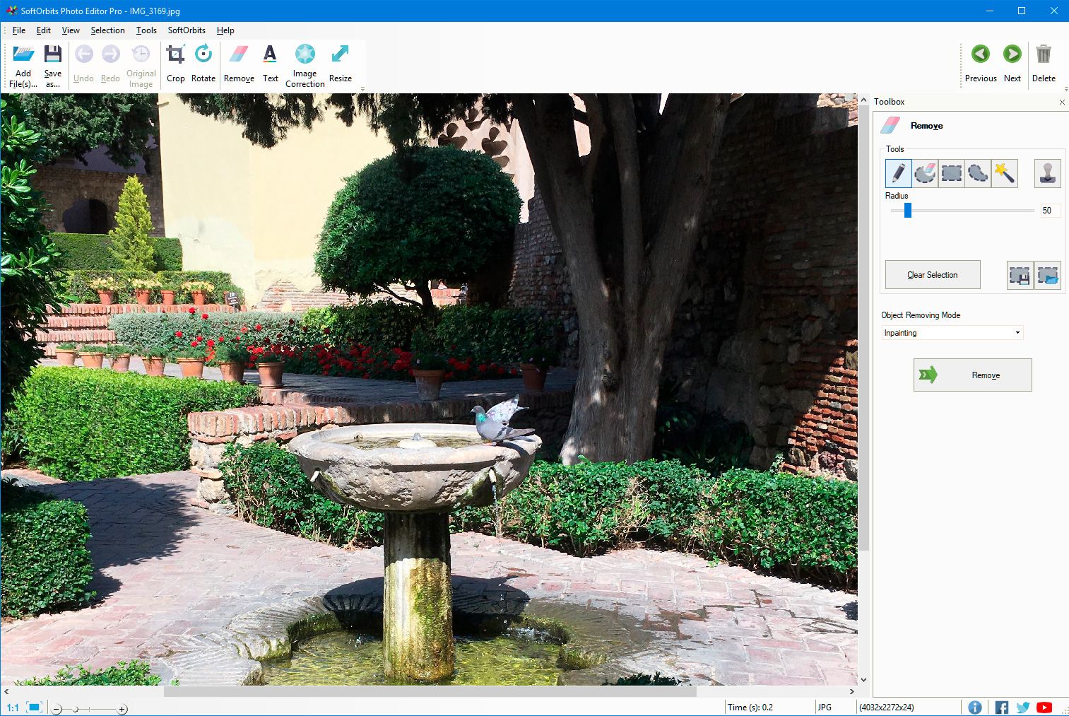The width and height of the screenshot is (1069, 716).
Task: Click the Add File(s) toolbar icon
Action: click(x=23, y=54)
